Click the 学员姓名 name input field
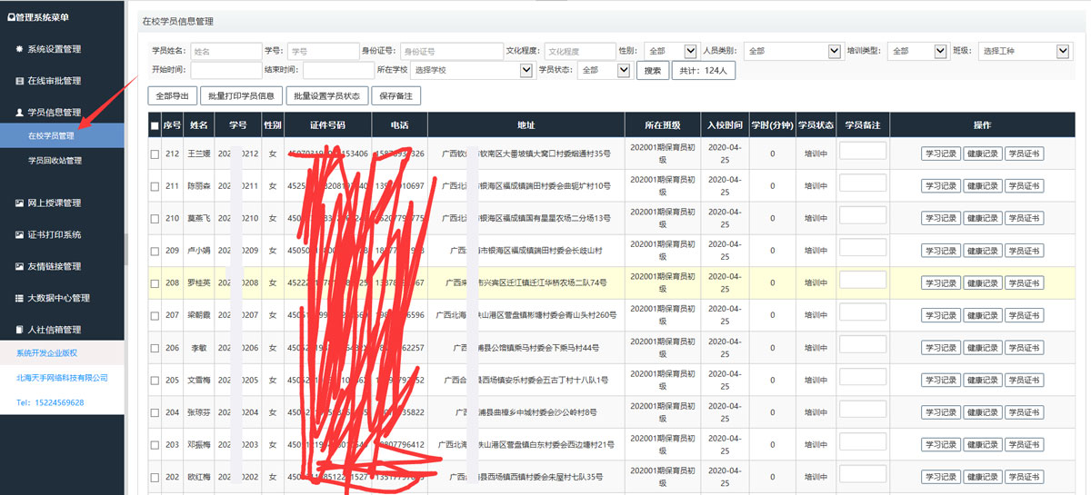Screen dimensions: 1091x495 [225, 52]
